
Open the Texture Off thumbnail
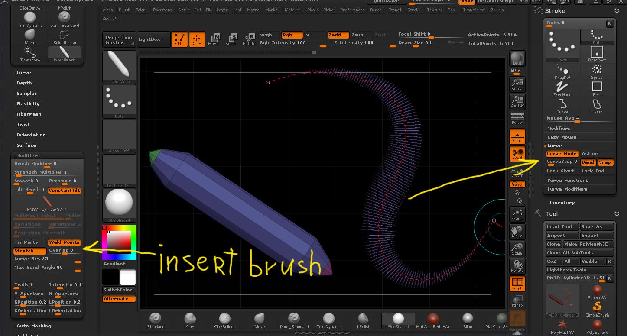(119, 171)
